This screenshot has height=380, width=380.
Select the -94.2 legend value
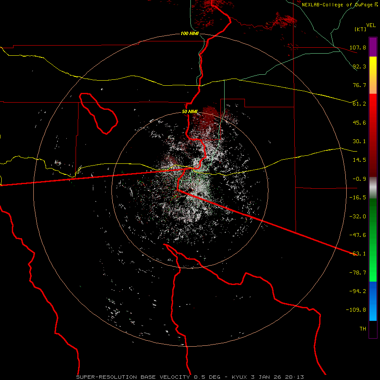[358, 291]
